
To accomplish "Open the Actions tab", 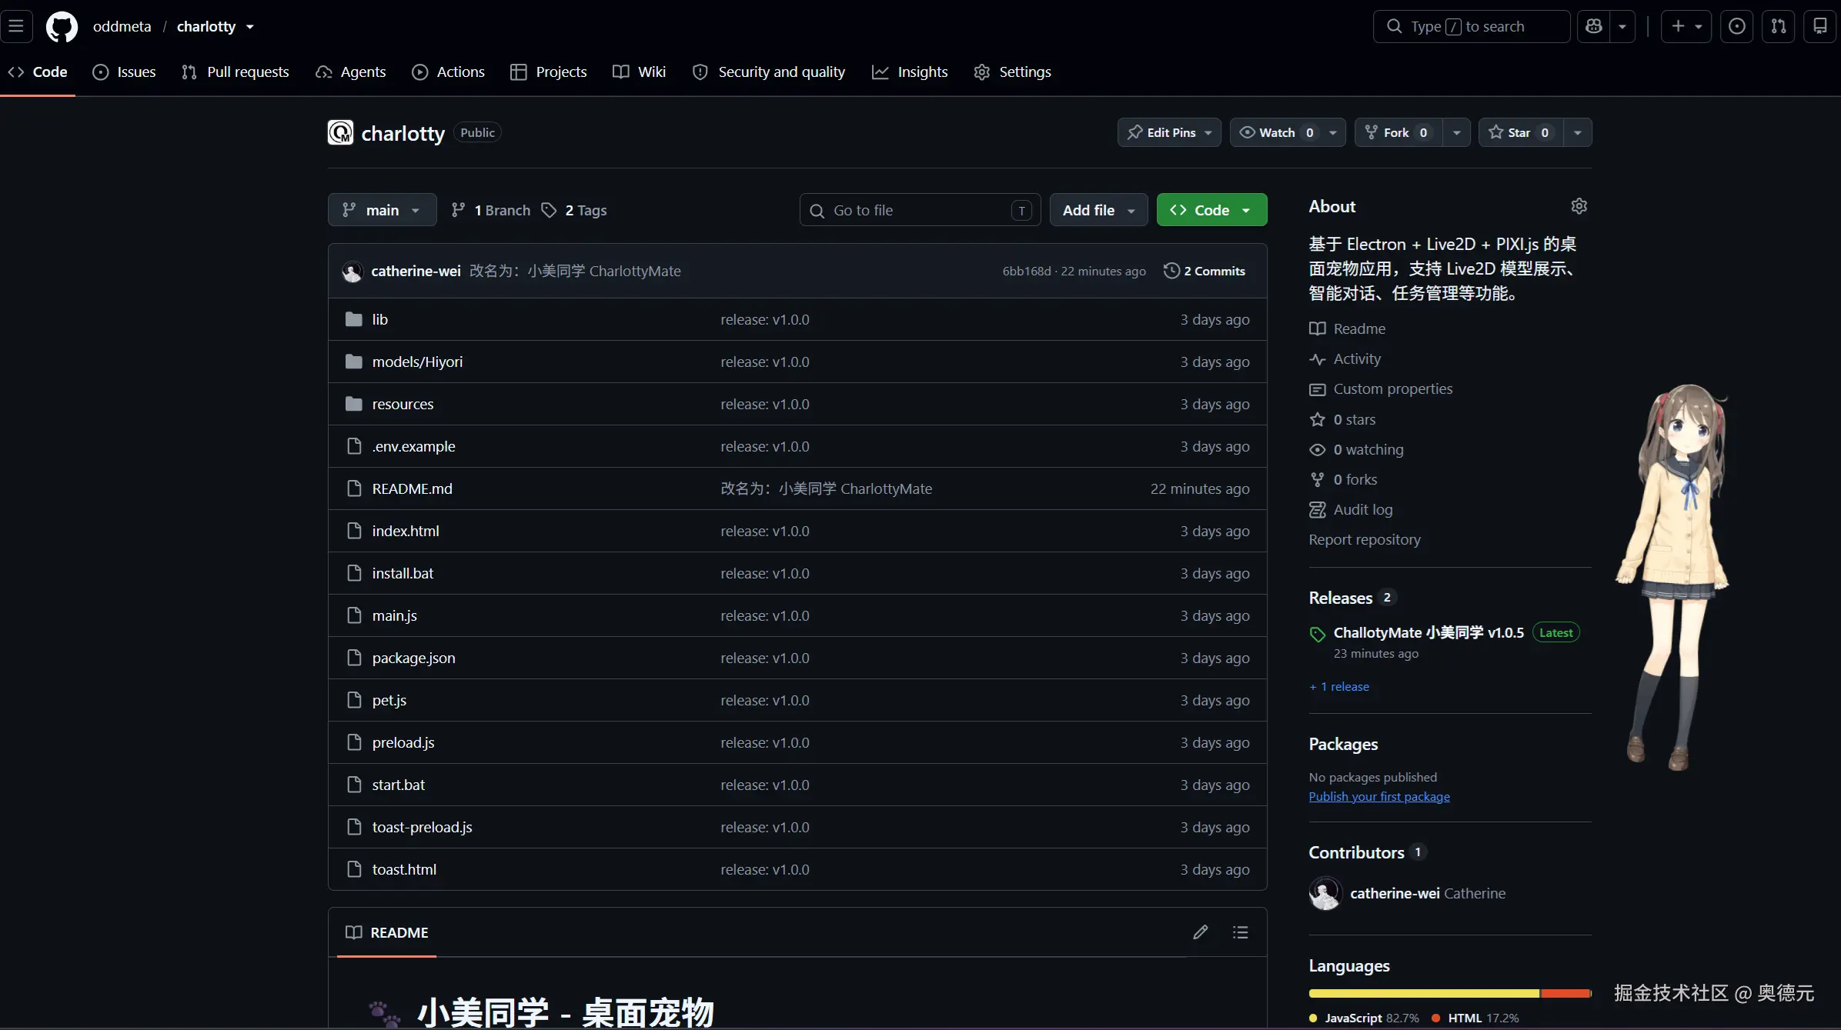I will pos(449,72).
